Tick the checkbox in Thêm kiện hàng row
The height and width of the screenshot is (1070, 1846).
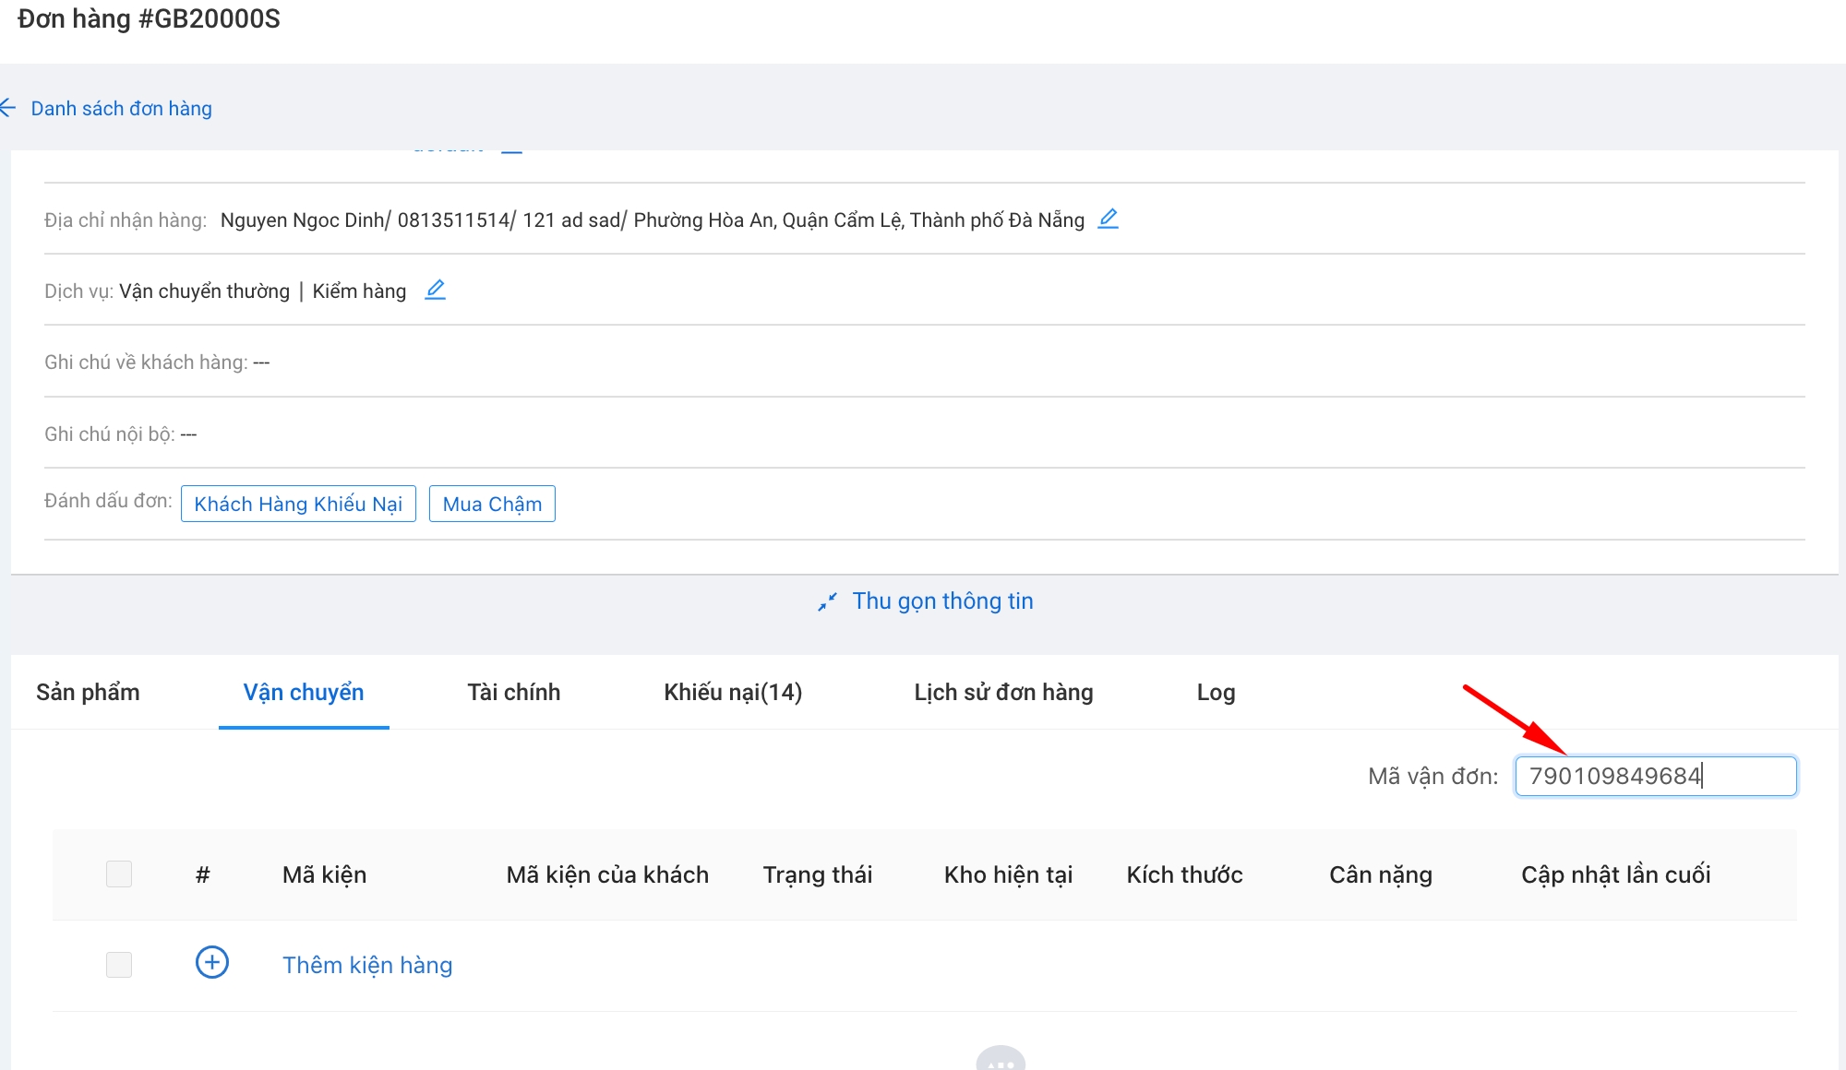click(x=119, y=965)
